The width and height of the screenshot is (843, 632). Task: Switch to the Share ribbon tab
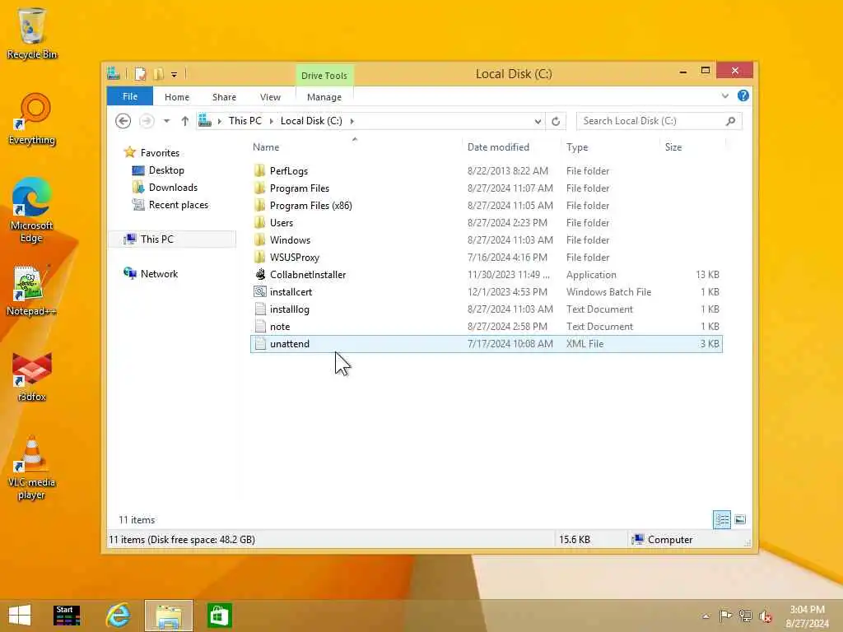click(224, 97)
